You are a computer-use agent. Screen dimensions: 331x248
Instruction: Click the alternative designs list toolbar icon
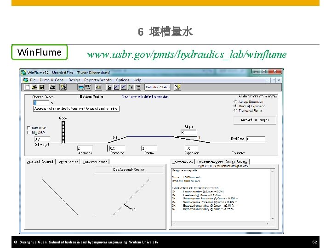coord(137,87)
